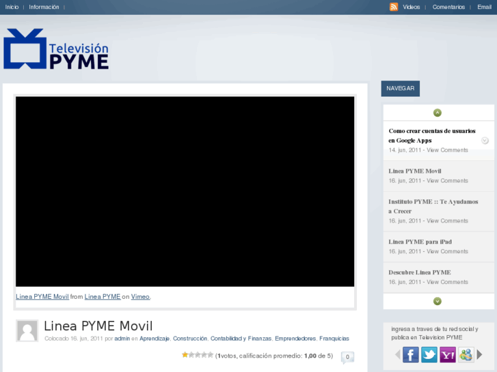The width and height of the screenshot is (497, 372).
Task: Play the Linea PYME Movil video
Action: (x=185, y=192)
